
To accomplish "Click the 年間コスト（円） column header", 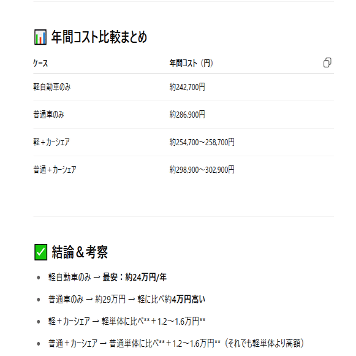I will [x=191, y=63].
